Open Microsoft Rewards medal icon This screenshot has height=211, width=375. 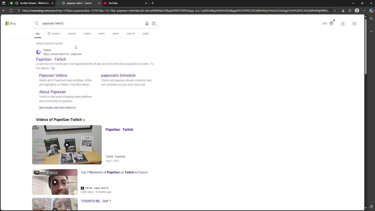(x=331, y=23)
